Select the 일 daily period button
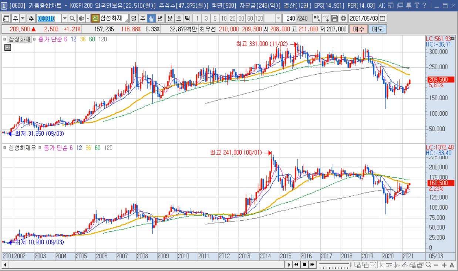Viewport: 458px width, 271px height. click(x=134, y=18)
